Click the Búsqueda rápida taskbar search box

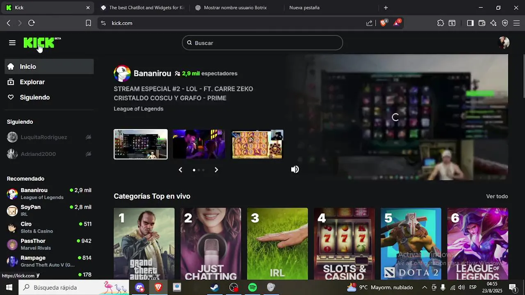click(x=74, y=288)
